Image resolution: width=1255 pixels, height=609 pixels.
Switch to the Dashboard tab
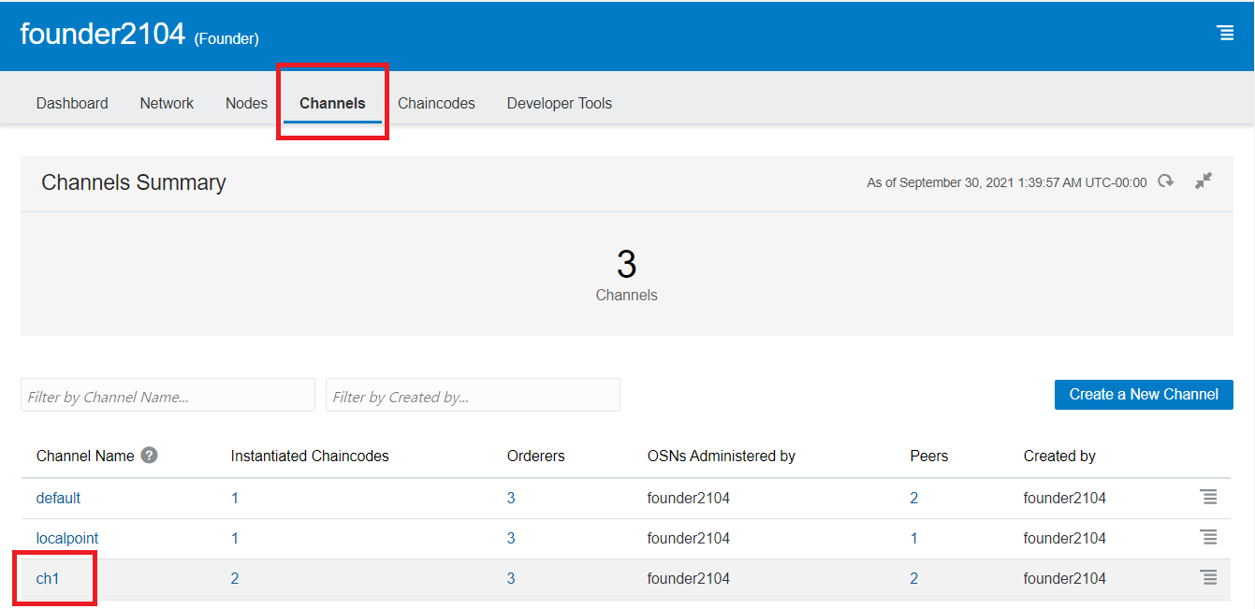click(72, 103)
